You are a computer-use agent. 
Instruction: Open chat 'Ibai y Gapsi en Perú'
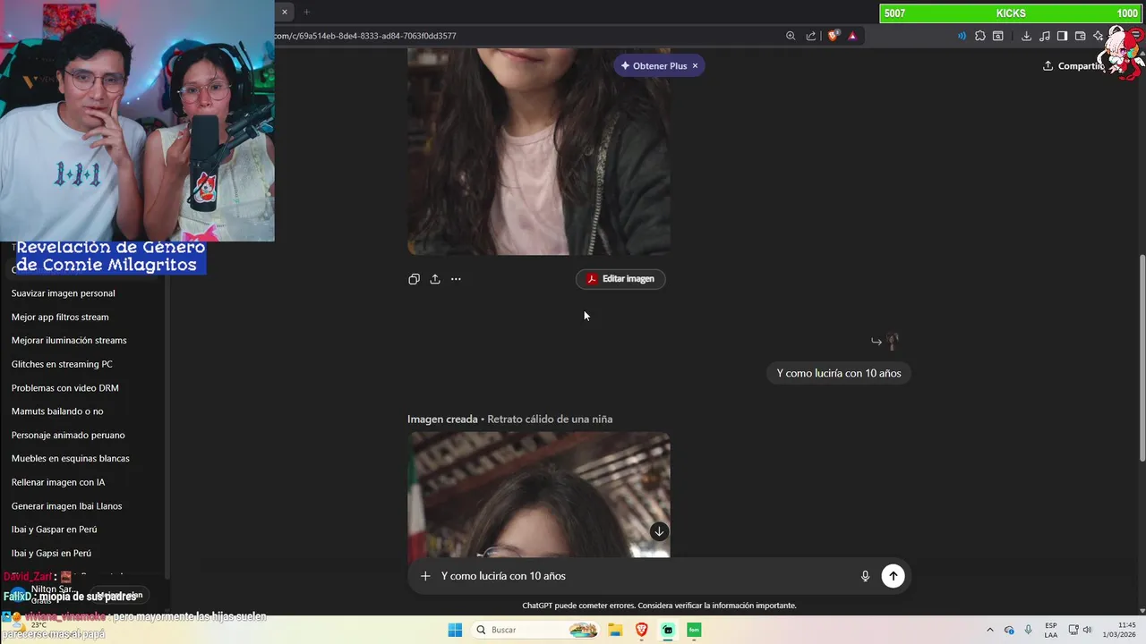click(x=51, y=553)
